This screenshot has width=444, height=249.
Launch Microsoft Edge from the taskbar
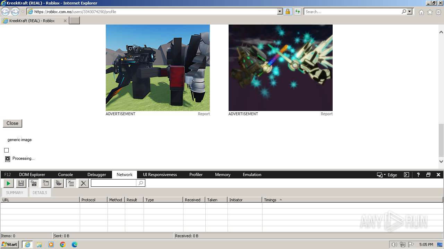click(x=75, y=245)
